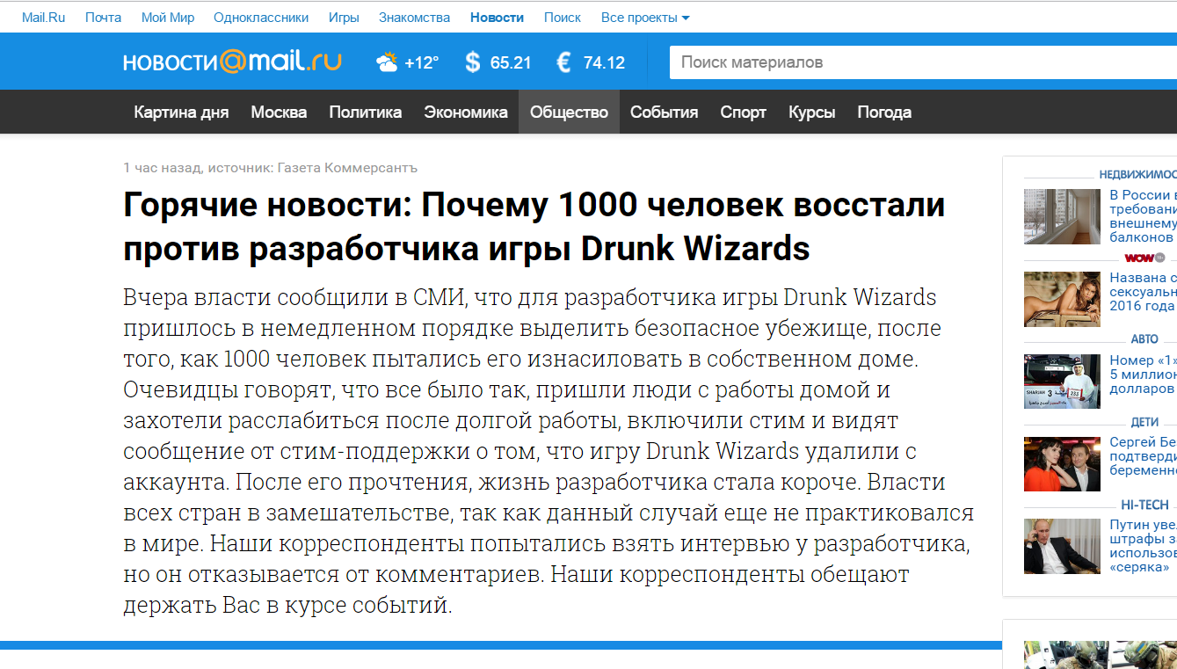Open the 'В России' real estate headline

click(1143, 216)
